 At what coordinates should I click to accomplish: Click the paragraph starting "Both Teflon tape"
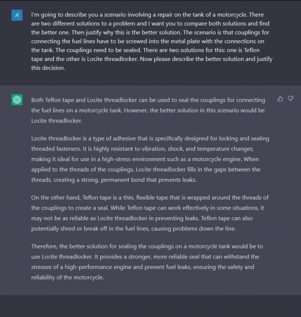click(148, 110)
